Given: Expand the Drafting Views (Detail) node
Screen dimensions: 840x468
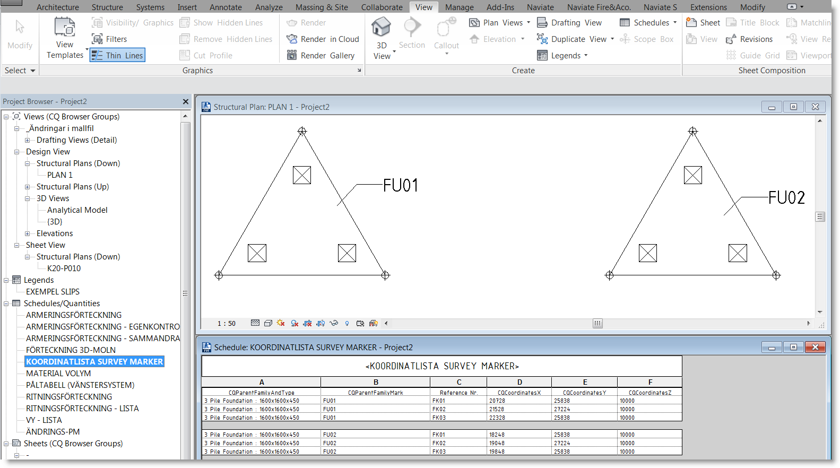Looking at the screenshot, I should [28, 140].
